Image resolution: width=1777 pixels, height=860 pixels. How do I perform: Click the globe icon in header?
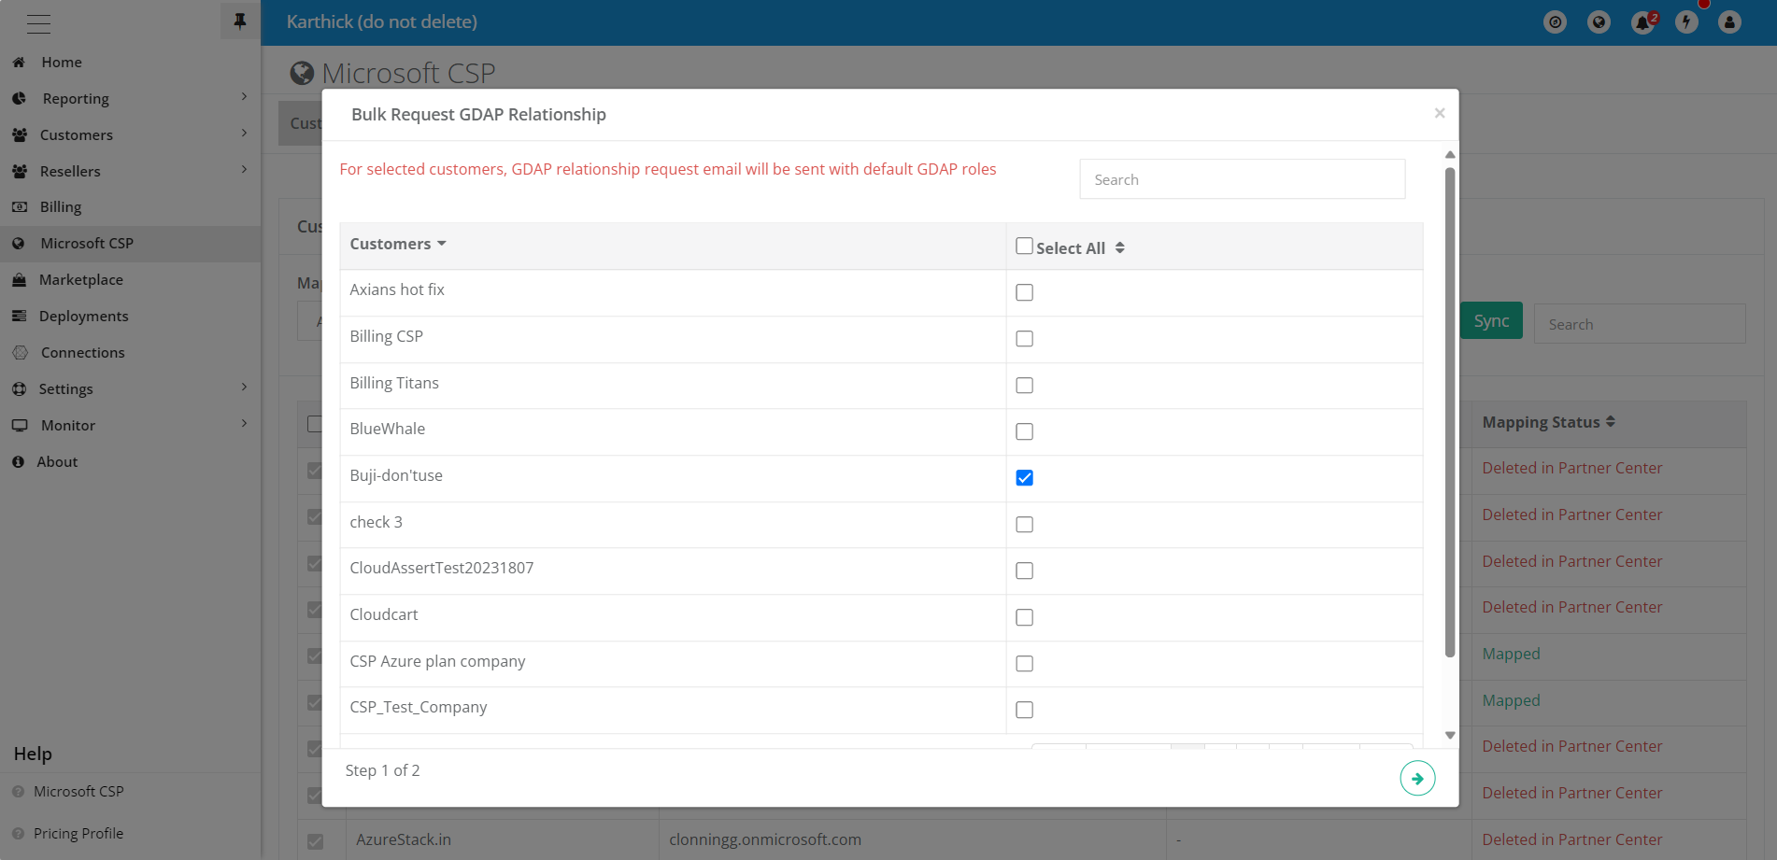point(1599,22)
